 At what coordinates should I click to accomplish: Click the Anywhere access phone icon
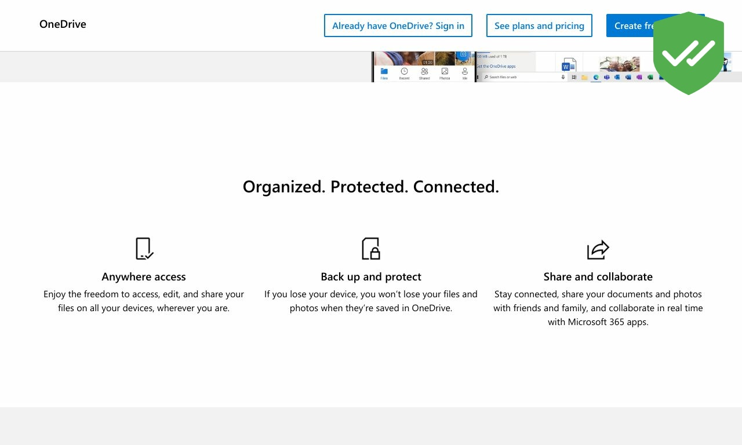click(x=144, y=249)
